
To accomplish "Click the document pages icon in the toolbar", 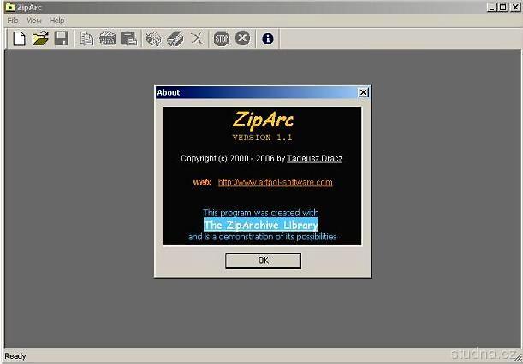I will click(x=86, y=38).
